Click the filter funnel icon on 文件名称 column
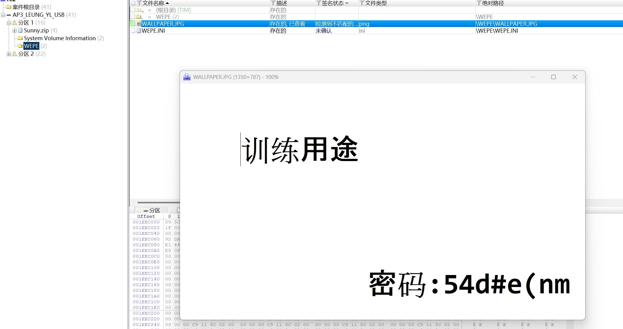Viewport: 623px width, 329px height. click(139, 3)
